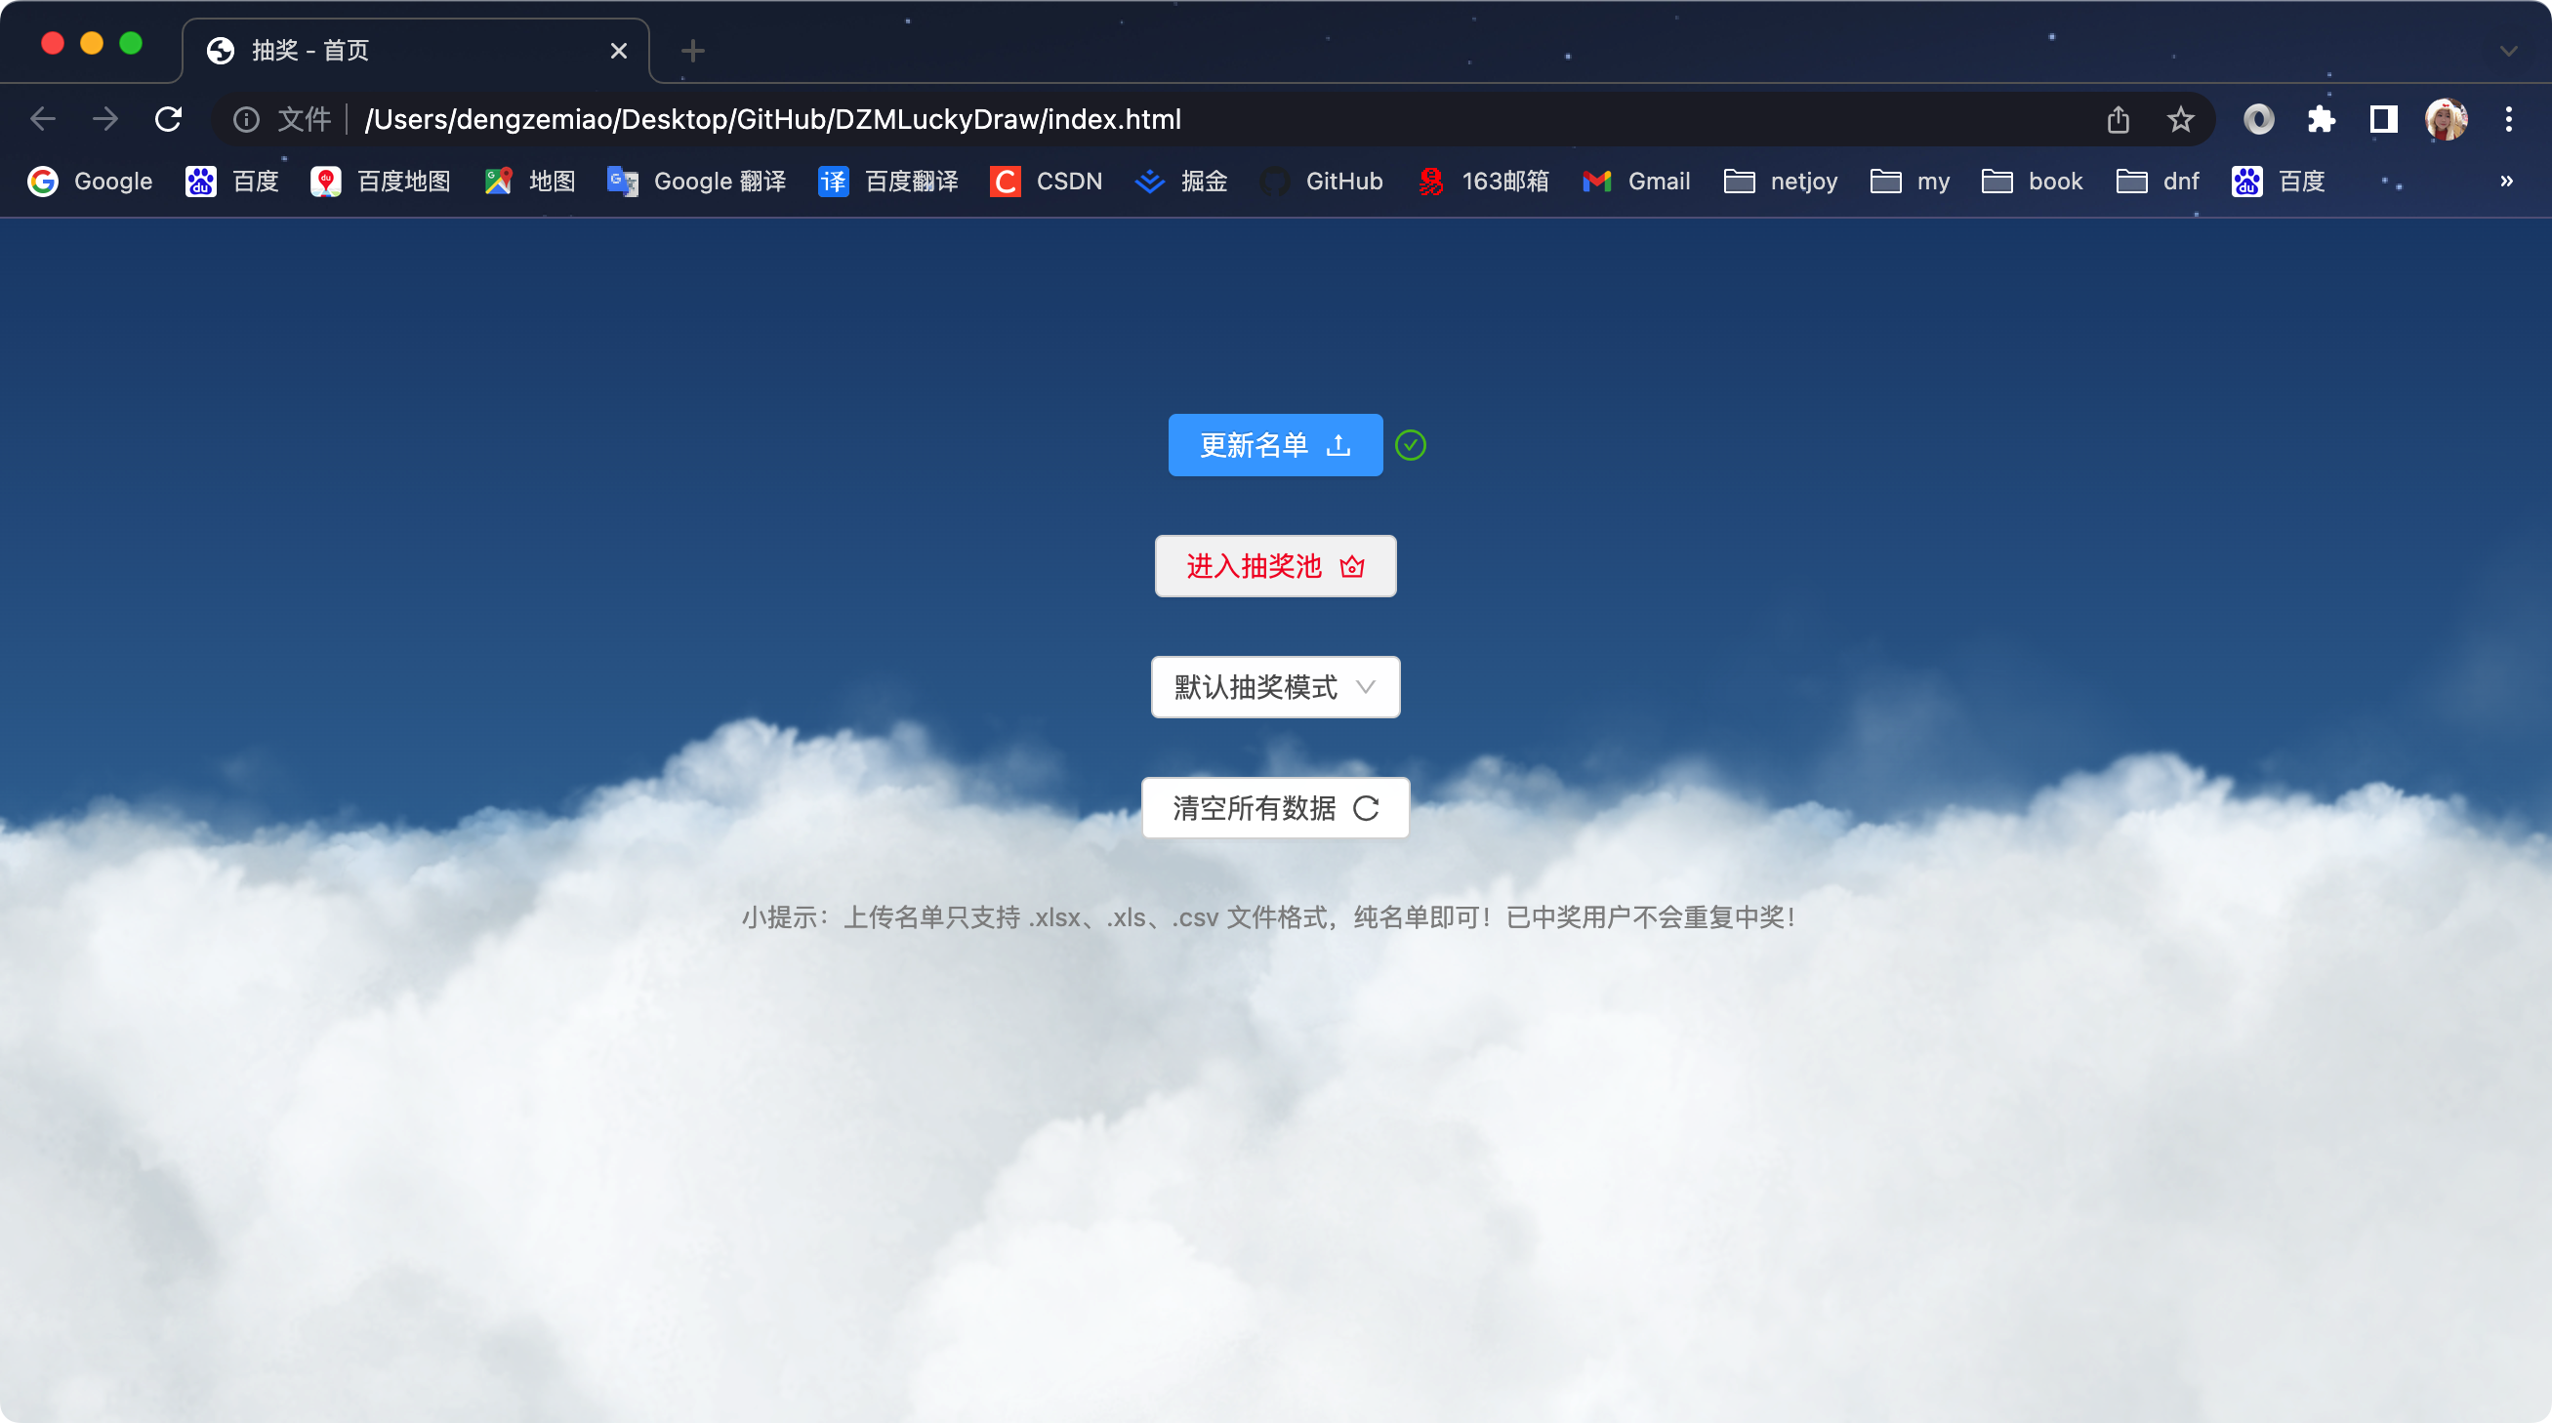The height and width of the screenshot is (1423, 2552).
Task: Click the share page icon in address bar
Action: 2119,120
